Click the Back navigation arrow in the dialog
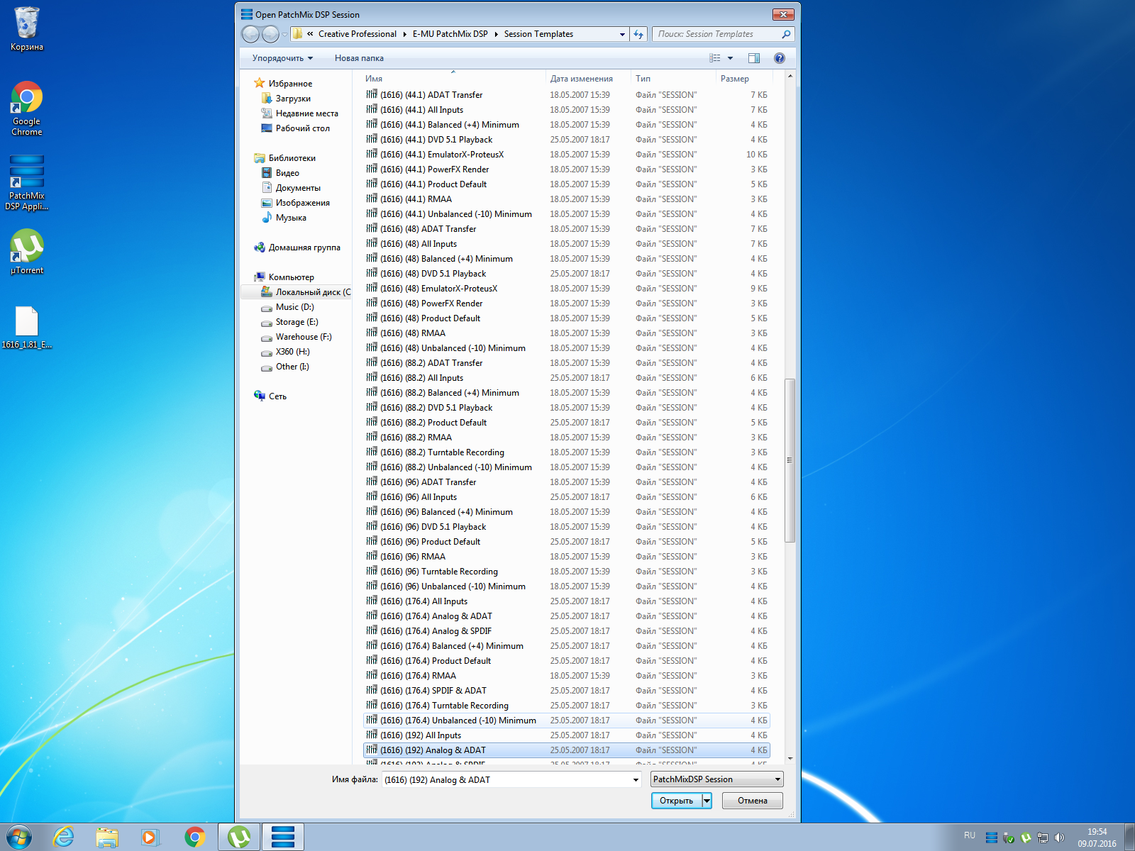1135x851 pixels. coord(250,34)
